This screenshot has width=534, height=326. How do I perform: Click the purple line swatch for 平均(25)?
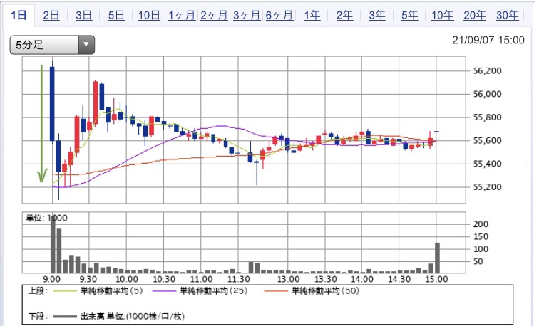tap(164, 291)
